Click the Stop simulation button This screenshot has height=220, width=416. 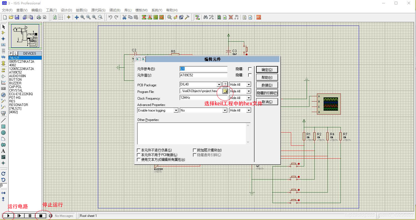41,216
